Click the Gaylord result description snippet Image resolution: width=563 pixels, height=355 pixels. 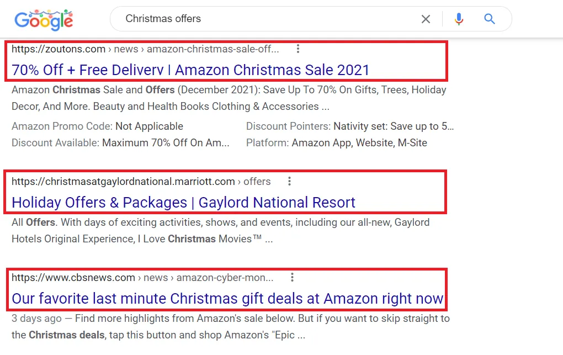(220, 231)
